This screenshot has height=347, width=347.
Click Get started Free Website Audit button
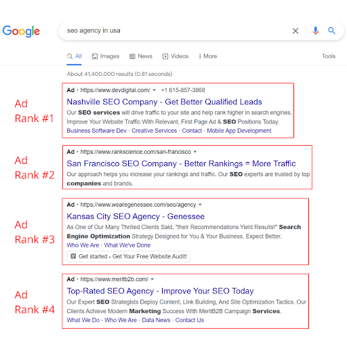[128, 256]
